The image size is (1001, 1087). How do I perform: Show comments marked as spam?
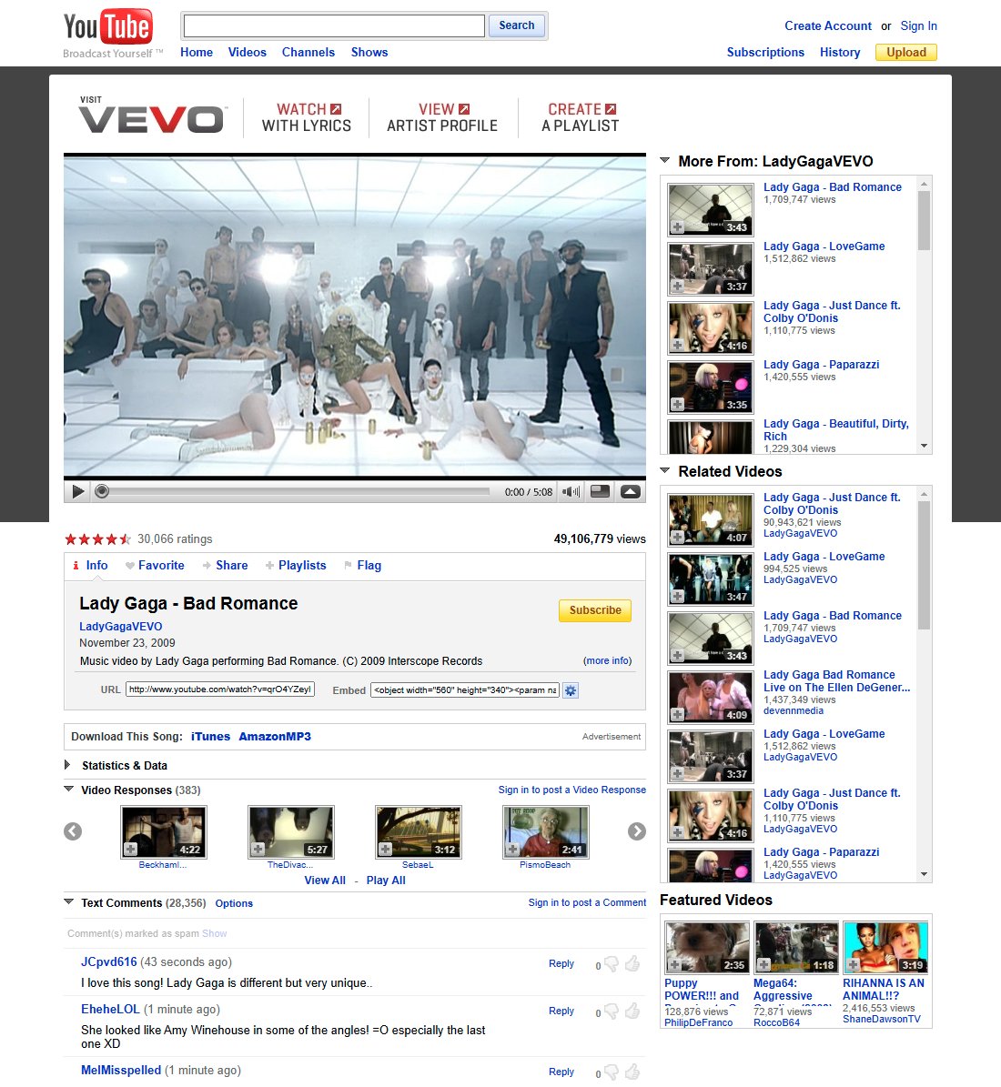point(215,934)
